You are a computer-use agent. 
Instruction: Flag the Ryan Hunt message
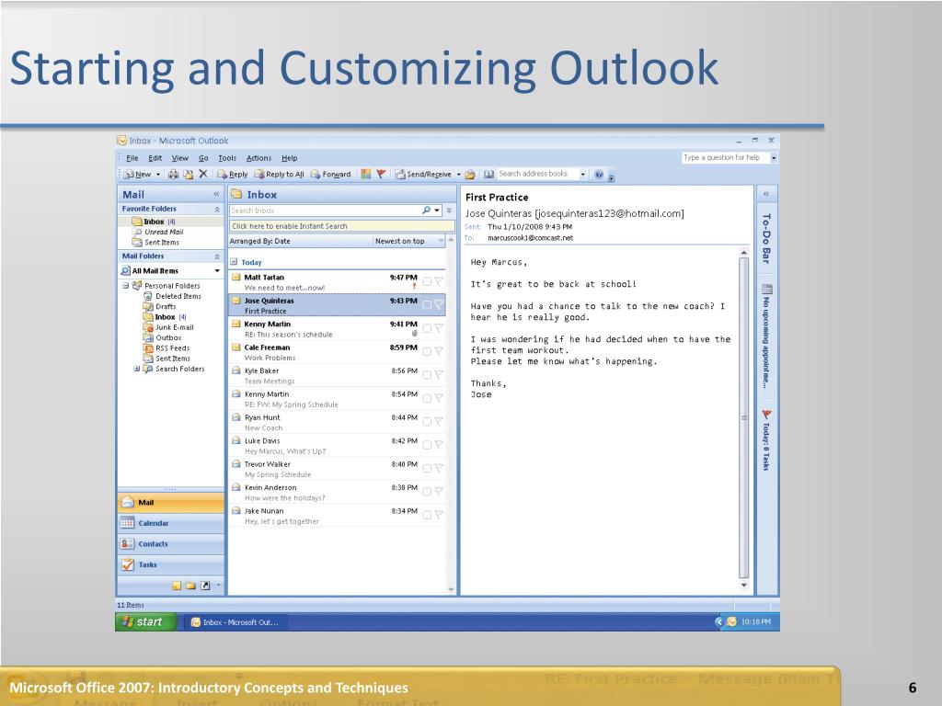439,421
